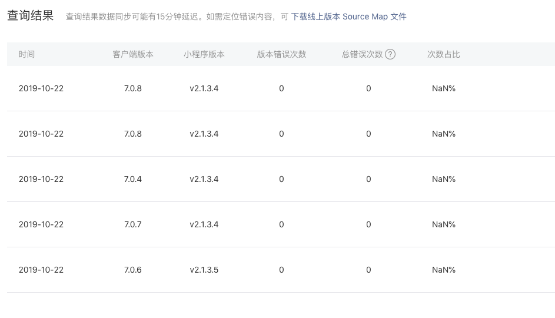Image resolution: width=555 pixels, height=318 pixels.
Task: Click the NaN% cell in the 7.0.6 row
Action: pos(444,270)
